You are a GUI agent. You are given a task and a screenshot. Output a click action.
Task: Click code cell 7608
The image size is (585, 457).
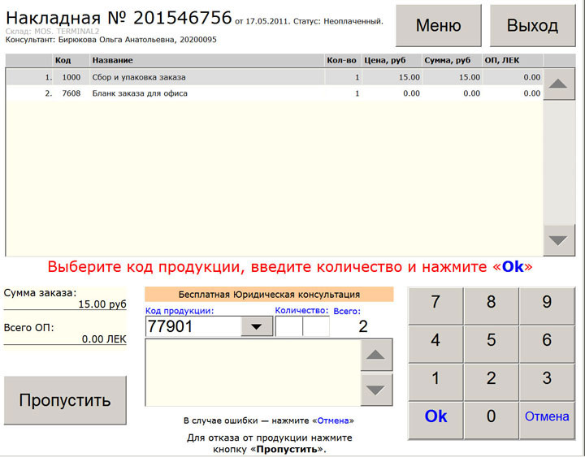[x=71, y=93]
